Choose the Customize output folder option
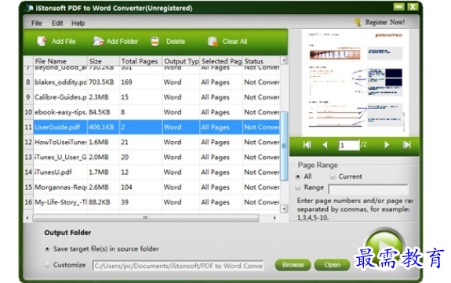Screen dimensions: 451x283 point(47,265)
